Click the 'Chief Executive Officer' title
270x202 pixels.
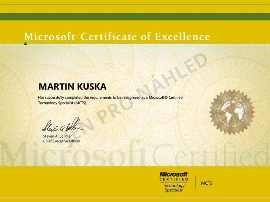coord(62,141)
